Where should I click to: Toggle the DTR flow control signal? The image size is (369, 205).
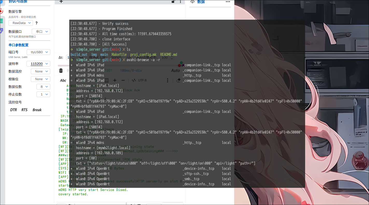(x=13, y=110)
